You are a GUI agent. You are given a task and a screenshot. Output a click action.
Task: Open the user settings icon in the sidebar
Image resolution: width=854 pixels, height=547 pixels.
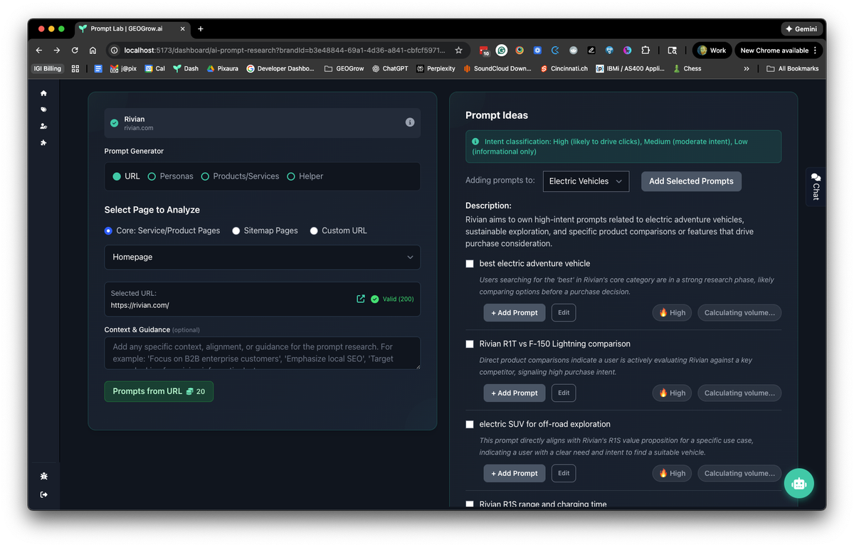pyautogui.click(x=43, y=126)
